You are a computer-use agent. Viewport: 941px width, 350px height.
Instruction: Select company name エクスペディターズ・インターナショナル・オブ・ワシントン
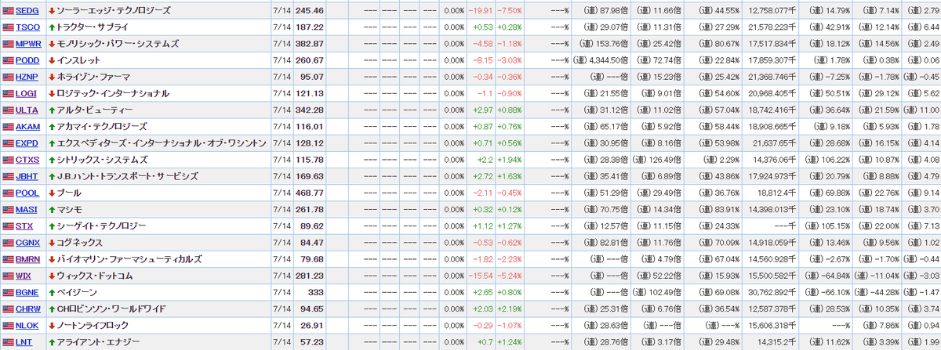162,143
